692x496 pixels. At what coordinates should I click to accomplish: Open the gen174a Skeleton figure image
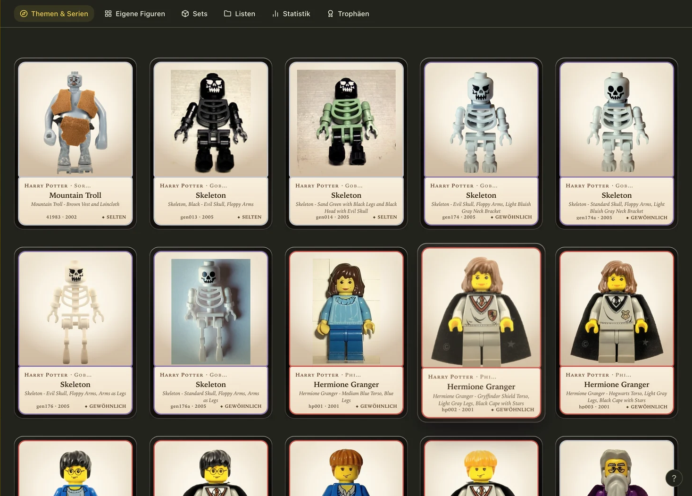point(617,119)
